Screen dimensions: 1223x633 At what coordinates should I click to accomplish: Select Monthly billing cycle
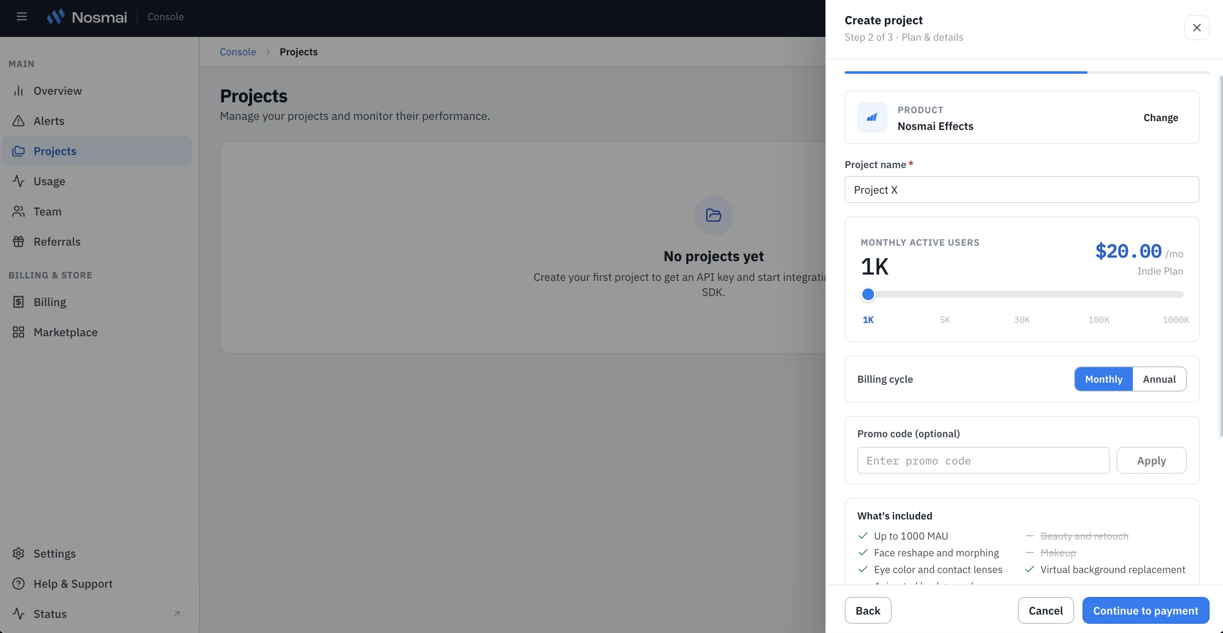pos(1103,379)
